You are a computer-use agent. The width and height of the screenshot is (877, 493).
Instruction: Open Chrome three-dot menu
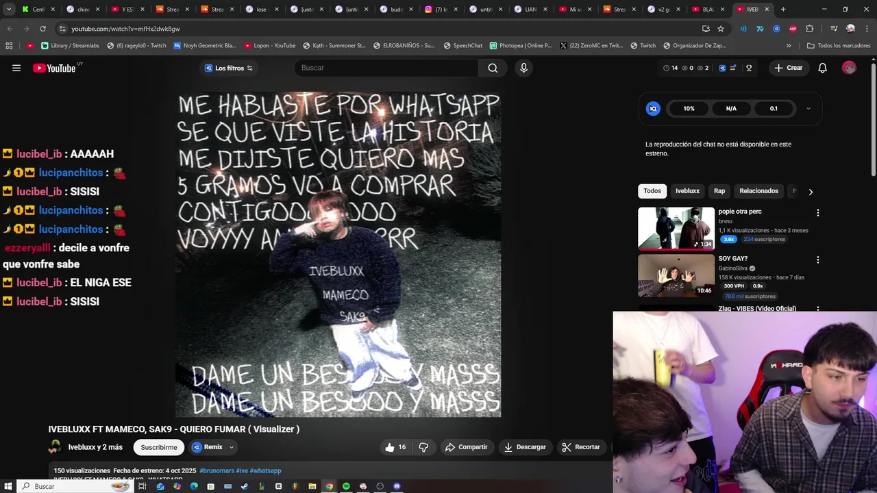(867, 29)
